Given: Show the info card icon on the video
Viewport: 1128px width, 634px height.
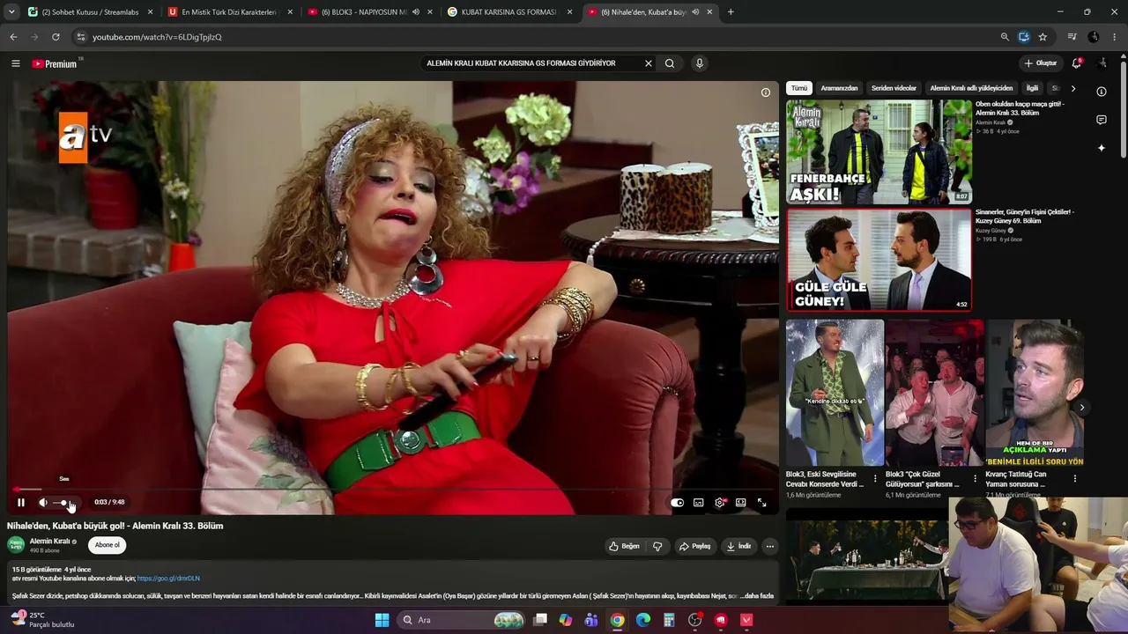Looking at the screenshot, I should click(766, 92).
